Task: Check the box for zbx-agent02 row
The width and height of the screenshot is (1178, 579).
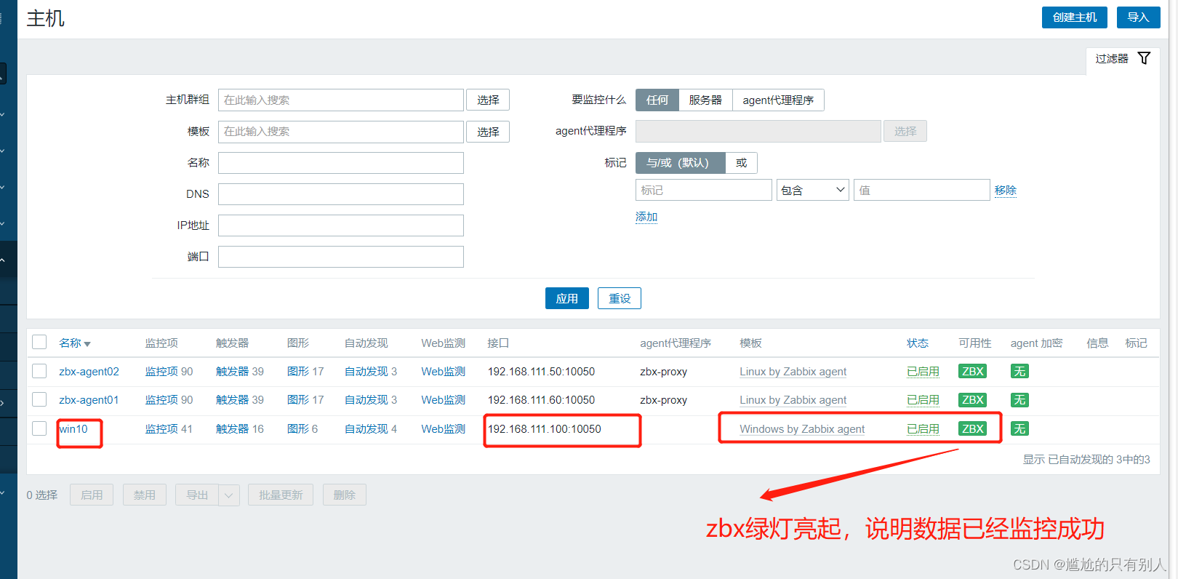Action: tap(39, 371)
